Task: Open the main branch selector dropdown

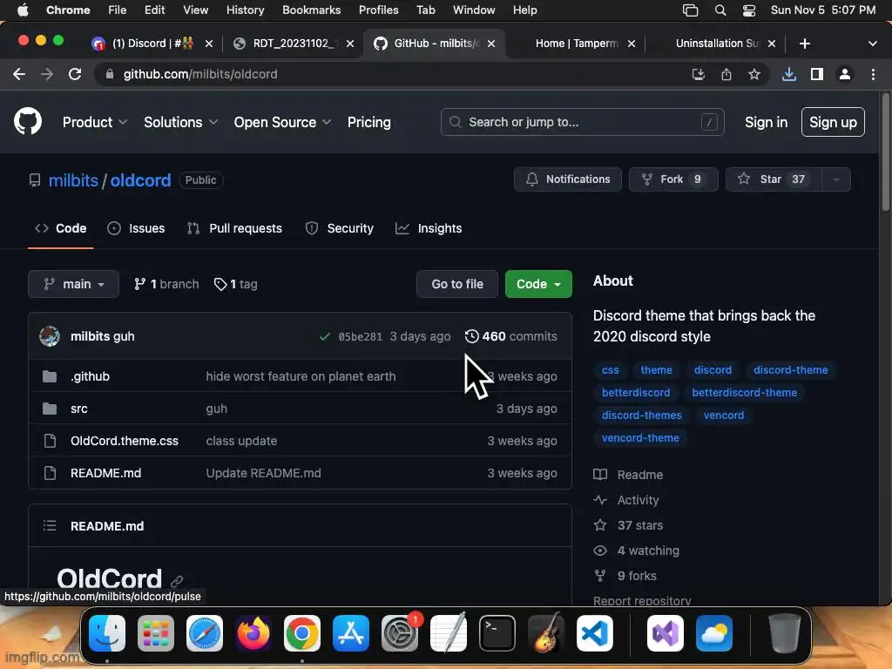Action: point(73,284)
